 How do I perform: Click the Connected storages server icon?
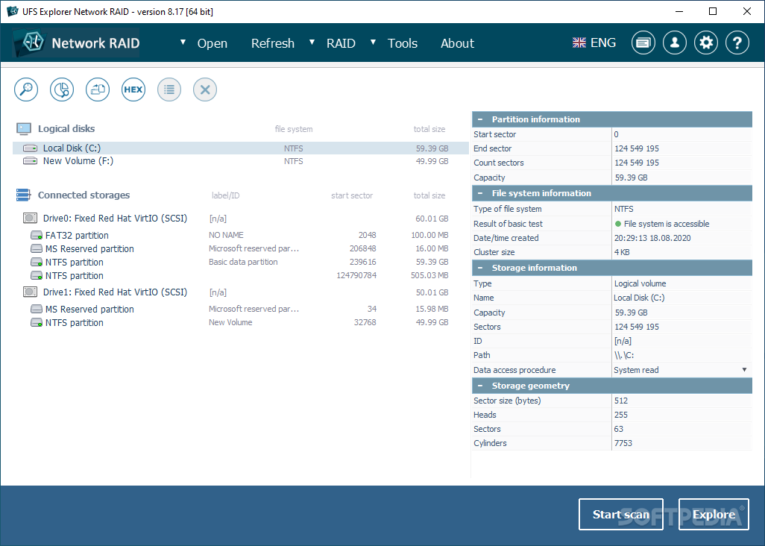click(23, 195)
